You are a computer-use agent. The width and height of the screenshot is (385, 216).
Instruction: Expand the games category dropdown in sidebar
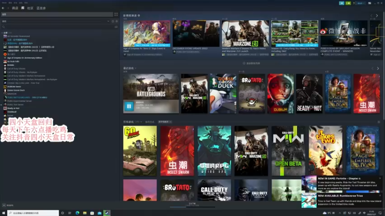pyautogui.click(x=108, y=21)
